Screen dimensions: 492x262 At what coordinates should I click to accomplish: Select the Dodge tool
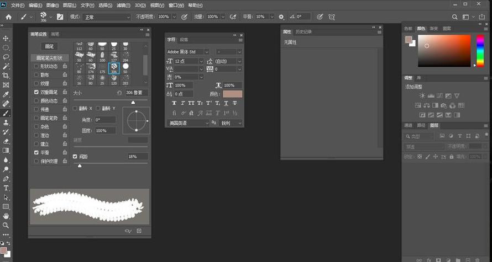point(6,169)
